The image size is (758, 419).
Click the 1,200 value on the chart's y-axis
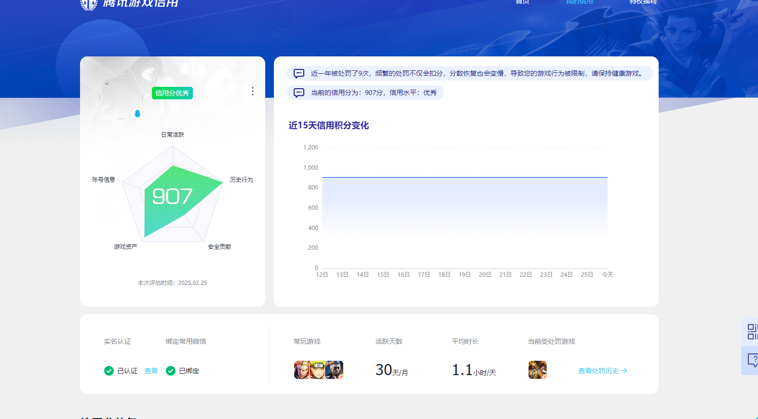pos(311,148)
